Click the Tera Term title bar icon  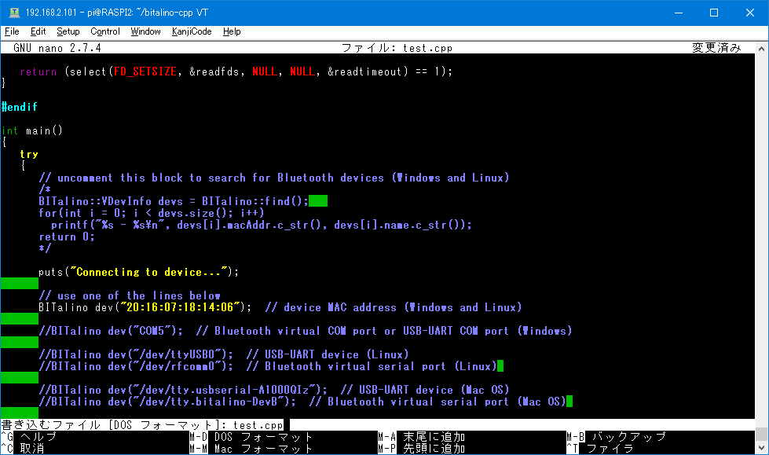(x=14, y=13)
